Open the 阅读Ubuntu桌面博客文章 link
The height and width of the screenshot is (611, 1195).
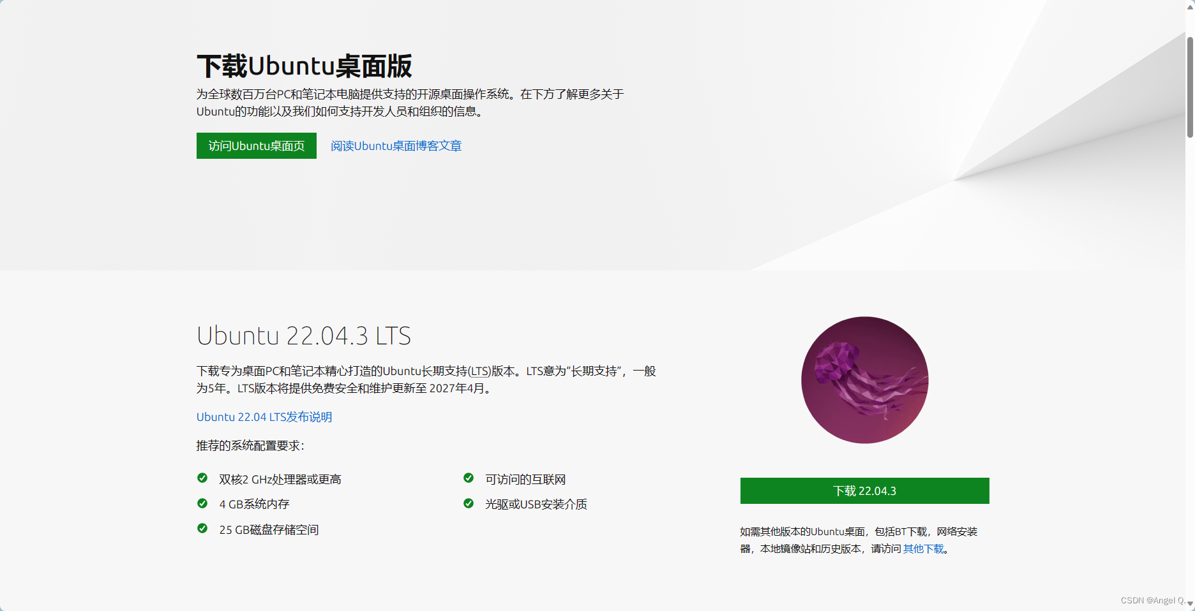tap(396, 145)
